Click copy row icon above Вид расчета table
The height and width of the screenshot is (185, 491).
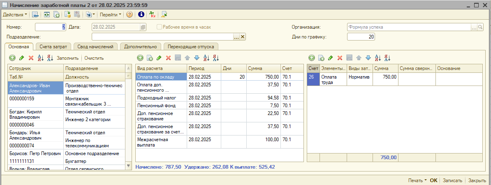[150, 58]
